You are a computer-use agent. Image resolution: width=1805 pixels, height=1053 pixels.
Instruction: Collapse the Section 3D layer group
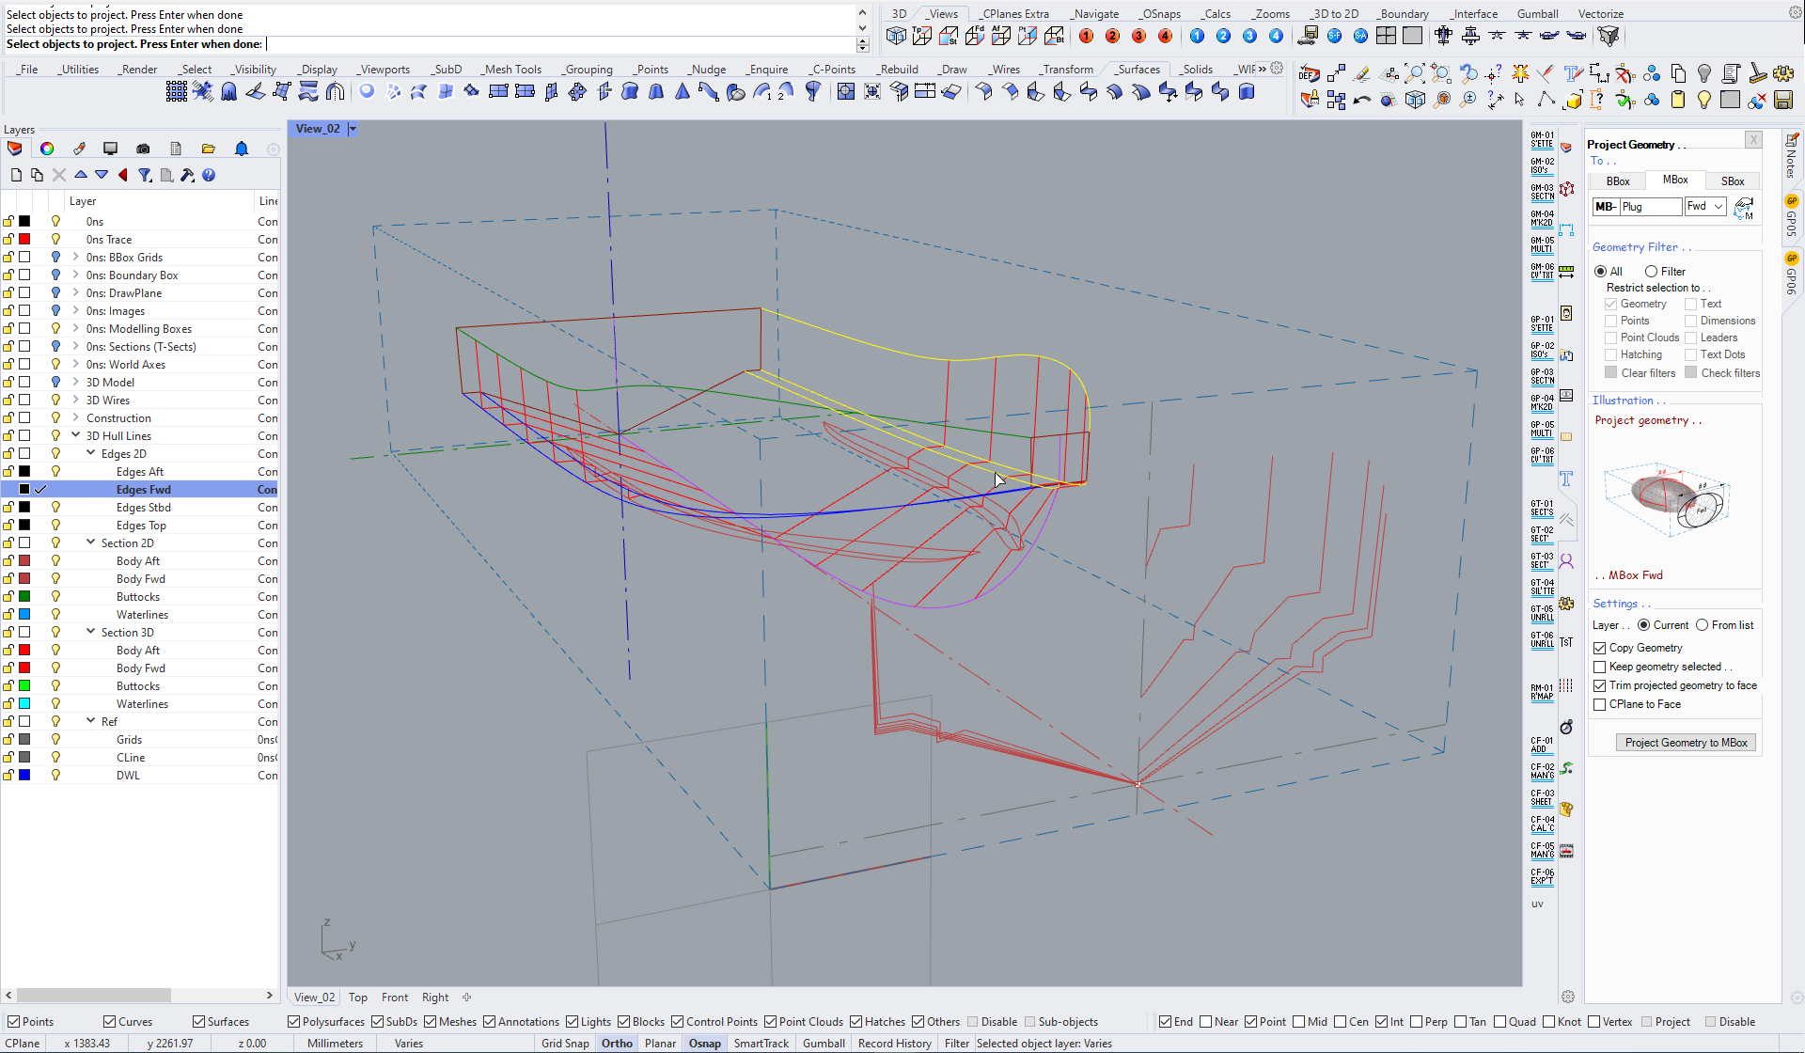tap(91, 633)
